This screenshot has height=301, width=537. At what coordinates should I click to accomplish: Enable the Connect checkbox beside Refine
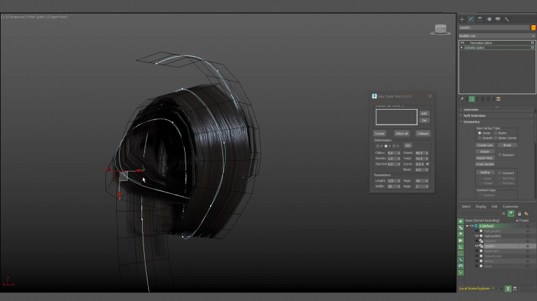tap(500, 173)
